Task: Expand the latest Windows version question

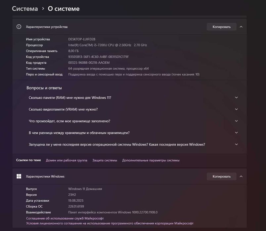Action: click(x=236, y=145)
